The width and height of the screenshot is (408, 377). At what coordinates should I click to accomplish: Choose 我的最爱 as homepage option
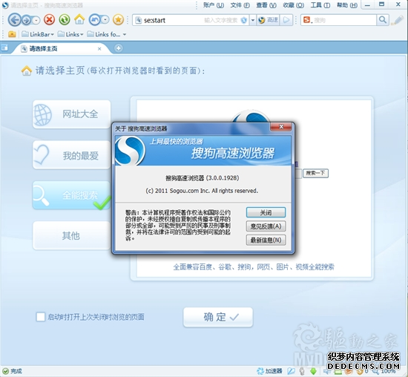[x=71, y=155]
